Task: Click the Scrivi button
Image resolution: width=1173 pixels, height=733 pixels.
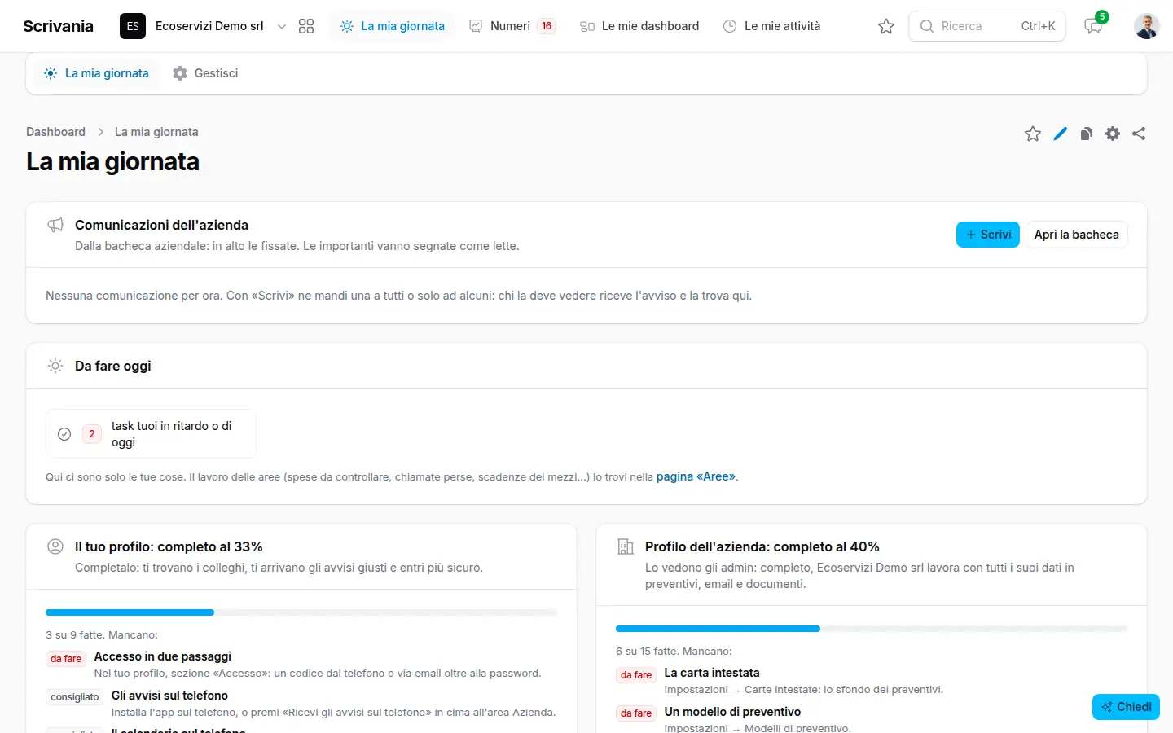Action: click(x=988, y=235)
